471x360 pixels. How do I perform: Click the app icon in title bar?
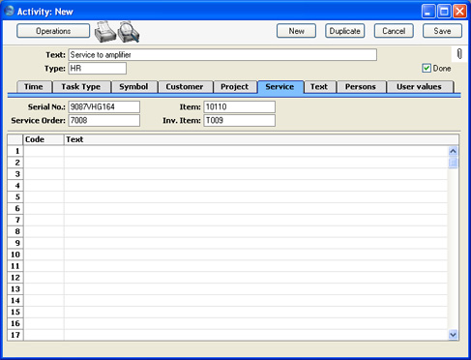tap(9, 11)
